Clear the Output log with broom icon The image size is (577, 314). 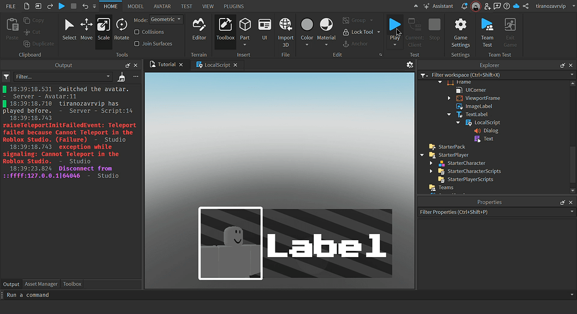click(121, 77)
